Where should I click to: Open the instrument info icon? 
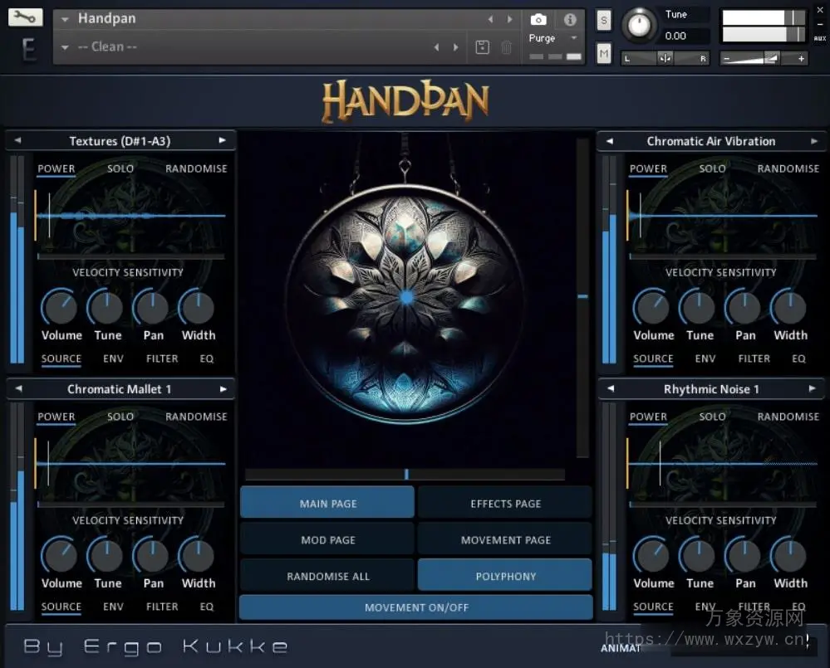pos(569,19)
